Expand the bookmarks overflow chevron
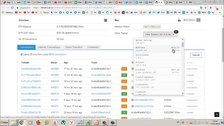Viewport: 224px width, 126px height. 220,13
